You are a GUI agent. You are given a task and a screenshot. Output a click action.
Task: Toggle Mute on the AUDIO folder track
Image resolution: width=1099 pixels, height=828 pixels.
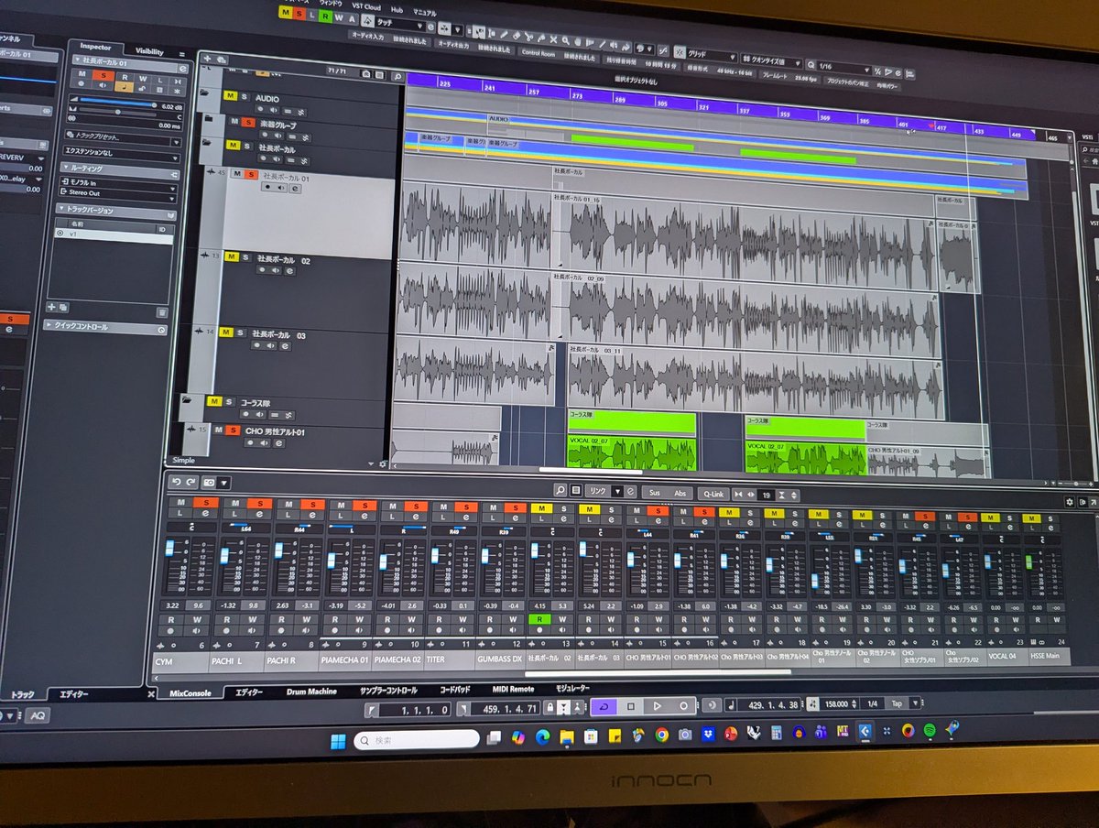[x=229, y=95]
